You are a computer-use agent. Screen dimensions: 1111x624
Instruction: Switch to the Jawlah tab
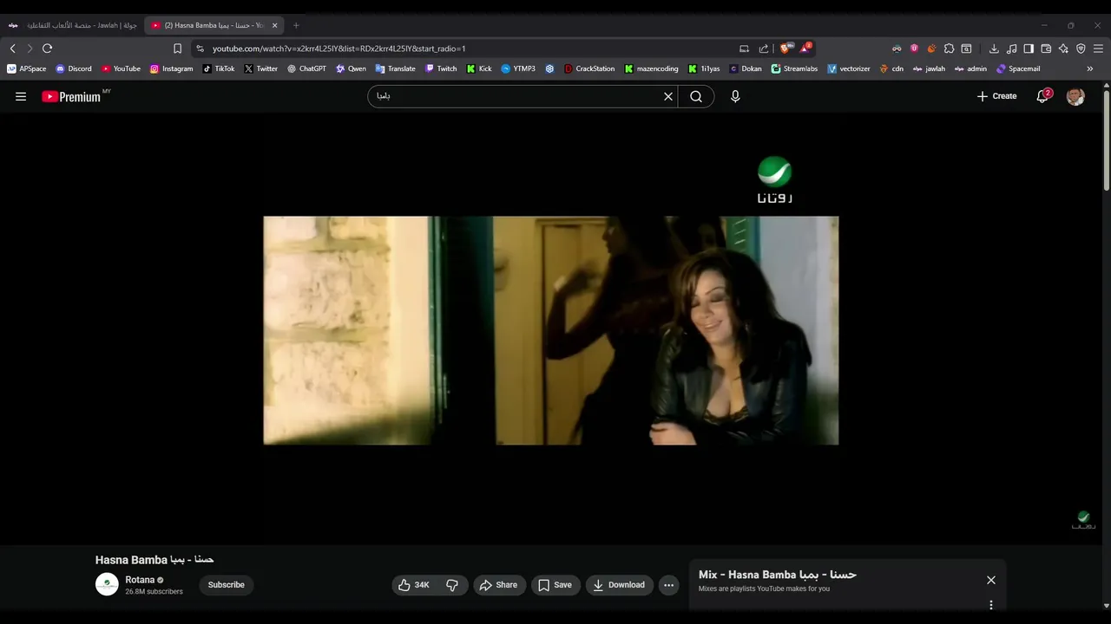pyautogui.click(x=73, y=25)
